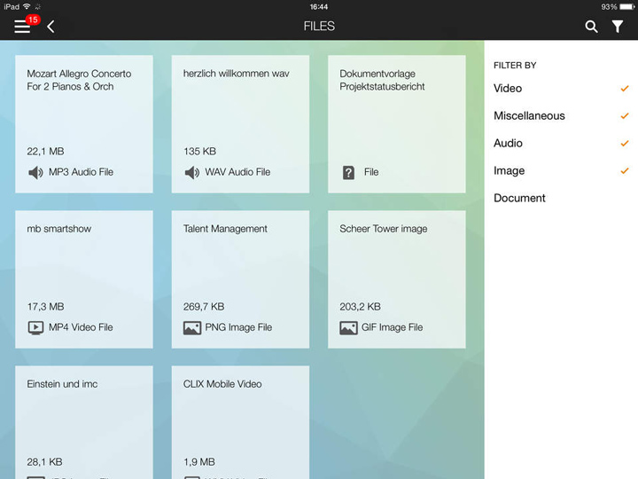The image size is (638, 479).
Task: Toggle the Video filter option
Action: [561, 89]
